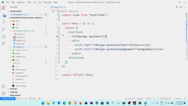The height and width of the screenshot is (106, 188).
Task: Collapse the Open Editors section
Action: 16,11
